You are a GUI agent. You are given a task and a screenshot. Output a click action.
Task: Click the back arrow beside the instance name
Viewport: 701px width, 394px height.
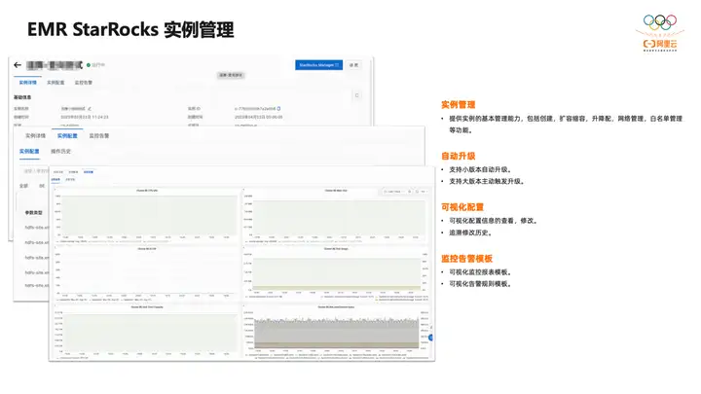[x=18, y=65]
